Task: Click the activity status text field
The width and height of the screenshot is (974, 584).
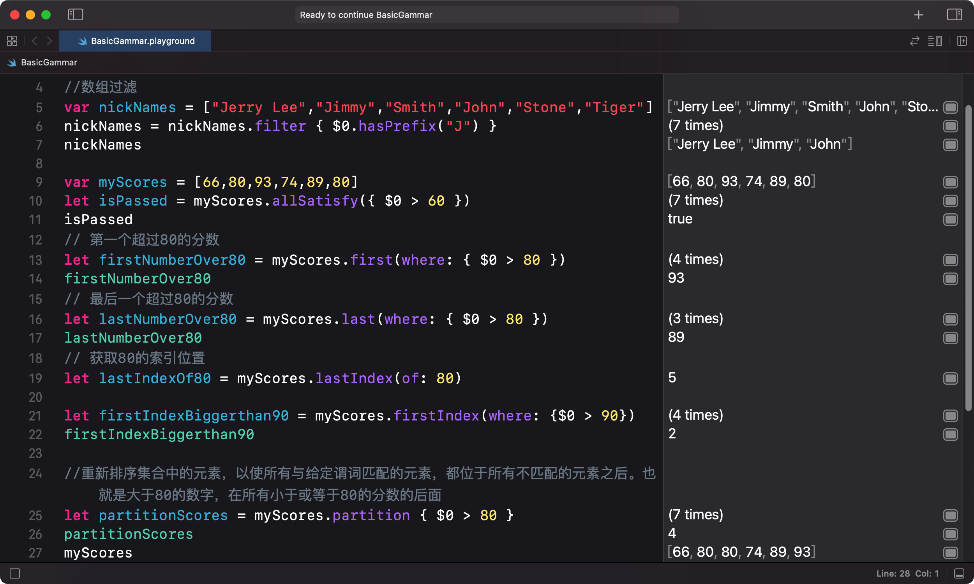Action: [x=487, y=15]
